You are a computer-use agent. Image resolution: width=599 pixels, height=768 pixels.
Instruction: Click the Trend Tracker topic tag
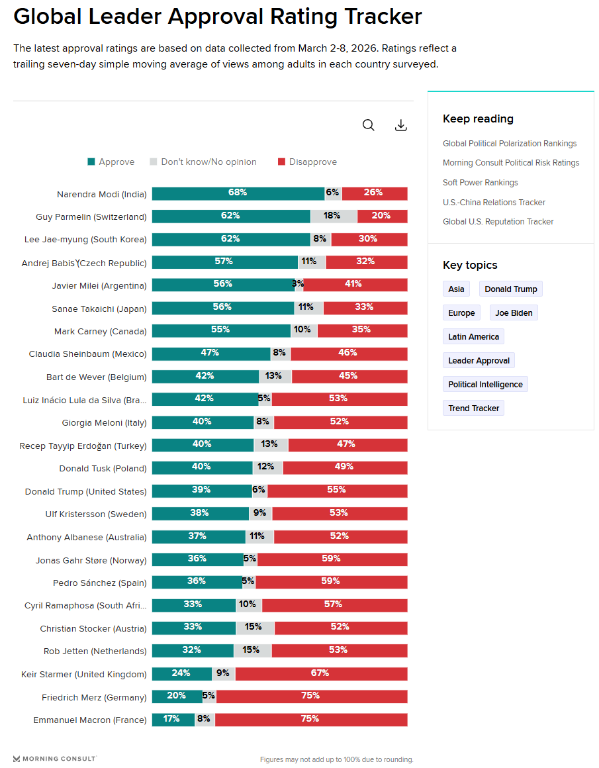pyautogui.click(x=473, y=408)
